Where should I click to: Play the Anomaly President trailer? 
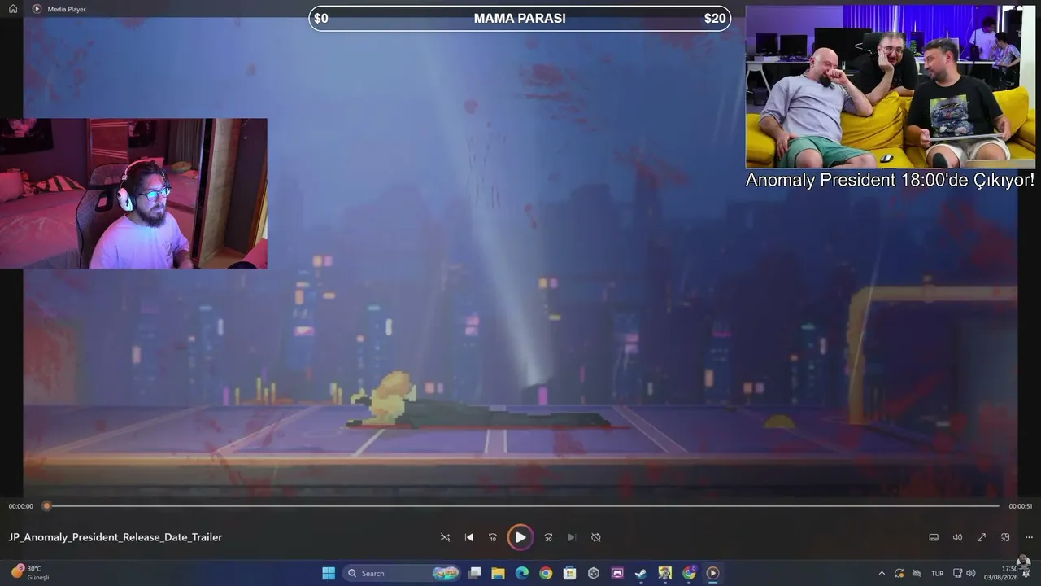click(x=520, y=537)
